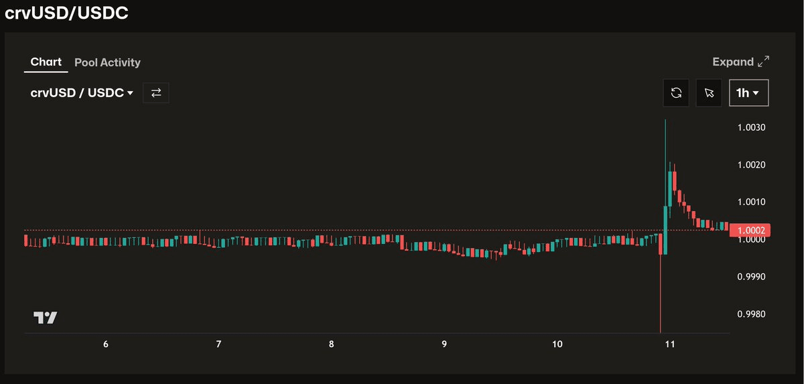Image resolution: width=804 pixels, height=384 pixels.
Task: Open the 1h timeframe dropdown
Action: pos(748,93)
